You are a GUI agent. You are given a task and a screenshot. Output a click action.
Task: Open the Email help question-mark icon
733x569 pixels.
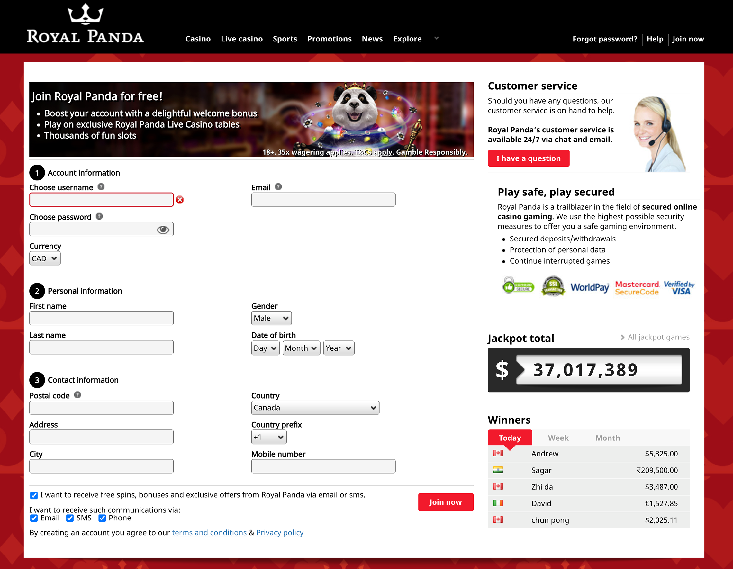(278, 187)
